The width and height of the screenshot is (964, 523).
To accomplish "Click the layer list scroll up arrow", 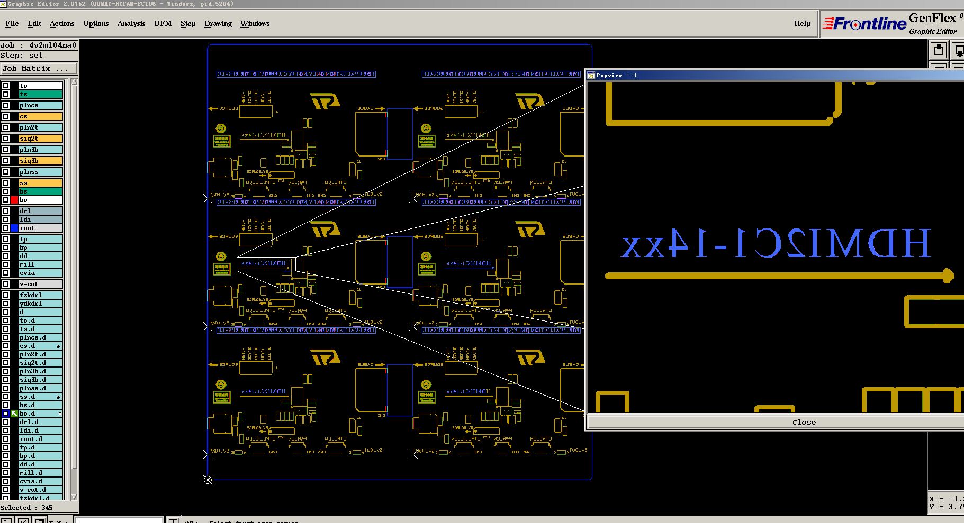I will (74, 82).
